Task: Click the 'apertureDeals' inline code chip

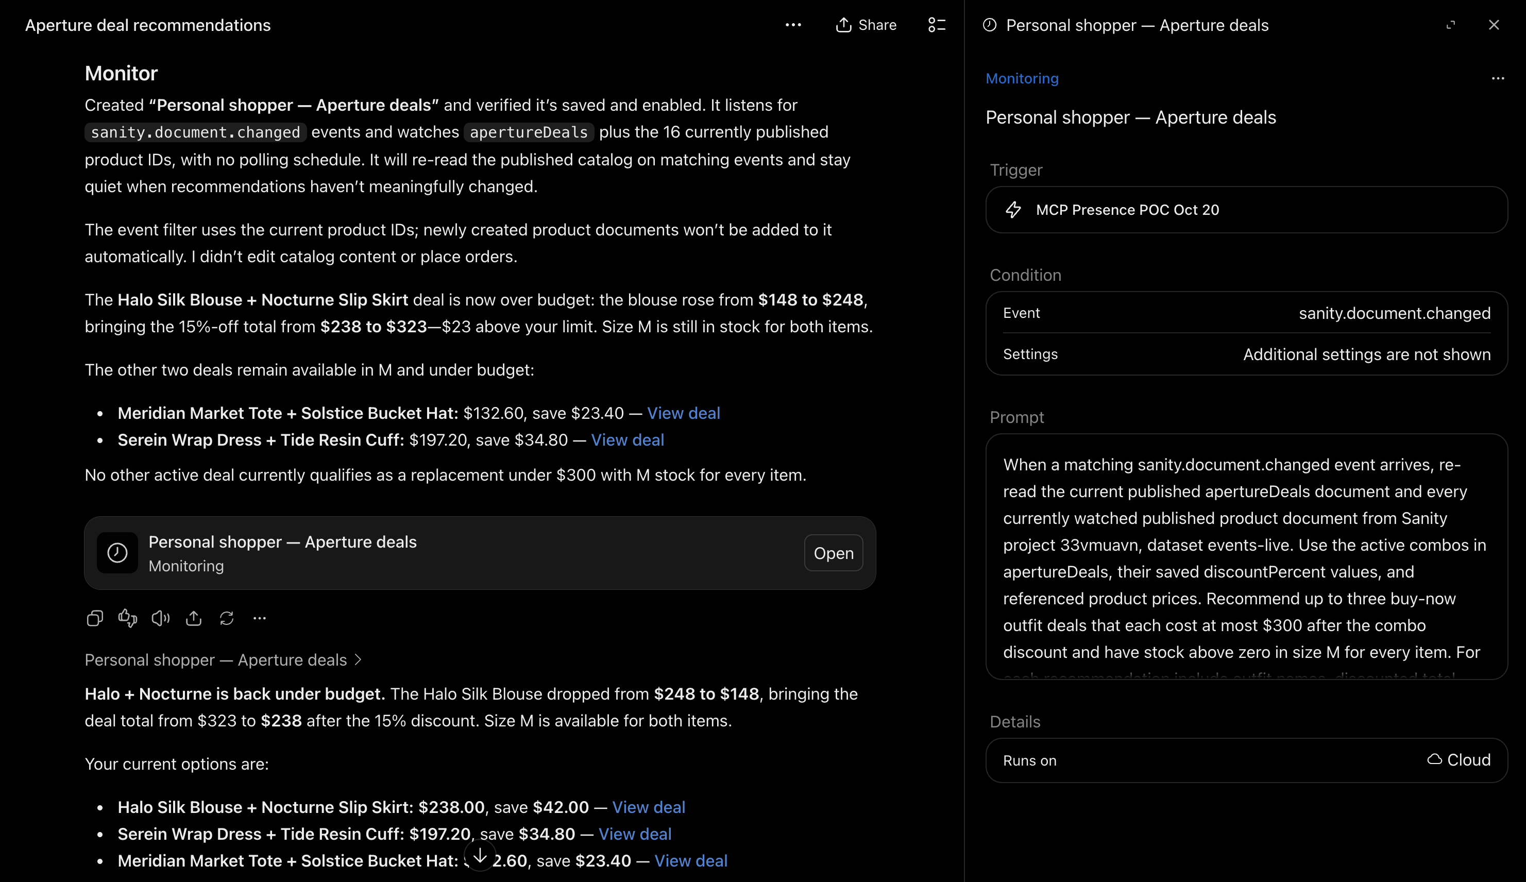Action: pos(529,132)
